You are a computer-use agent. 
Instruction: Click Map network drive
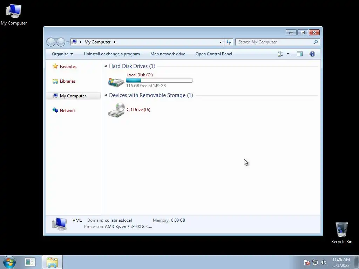click(168, 54)
